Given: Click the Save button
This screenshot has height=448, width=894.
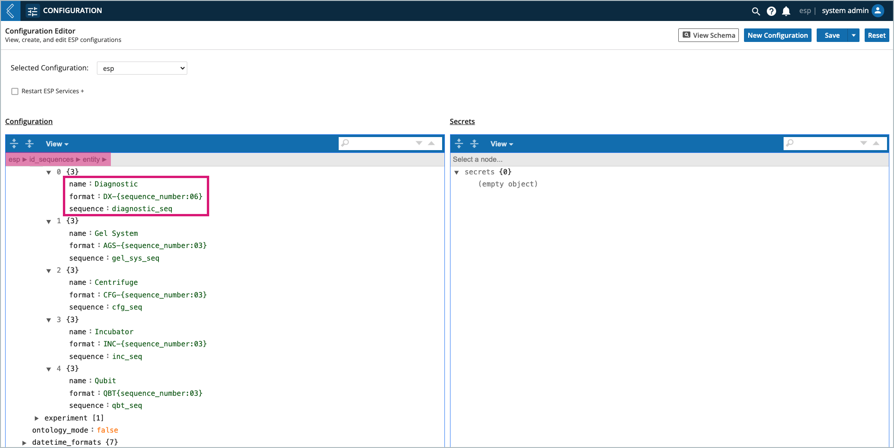Looking at the screenshot, I should [832, 35].
